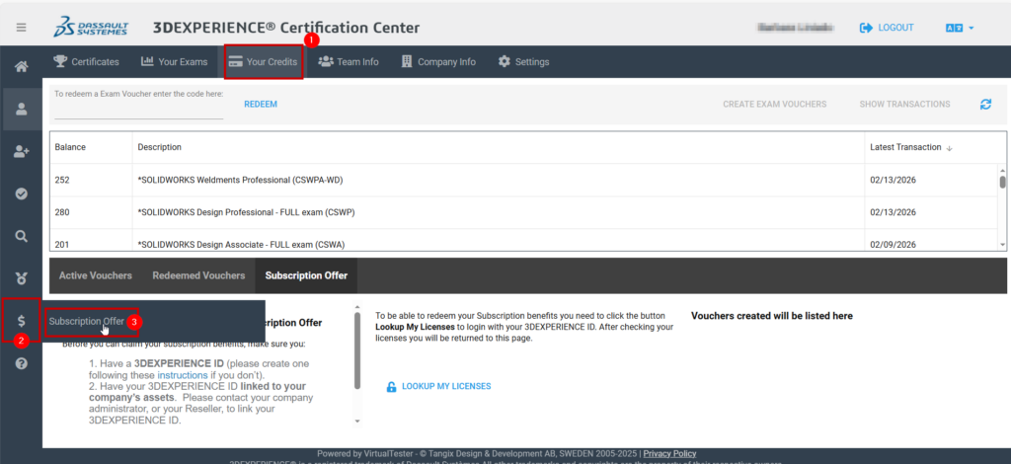Select the Subscription Offer tab

point(306,275)
